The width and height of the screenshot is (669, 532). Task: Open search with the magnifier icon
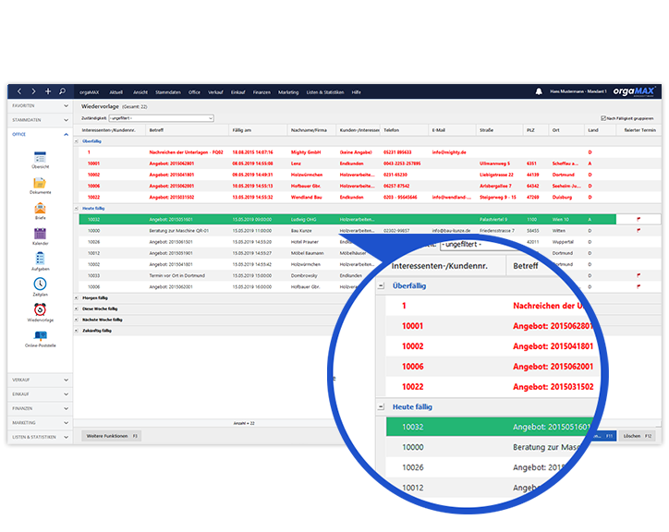[62, 91]
